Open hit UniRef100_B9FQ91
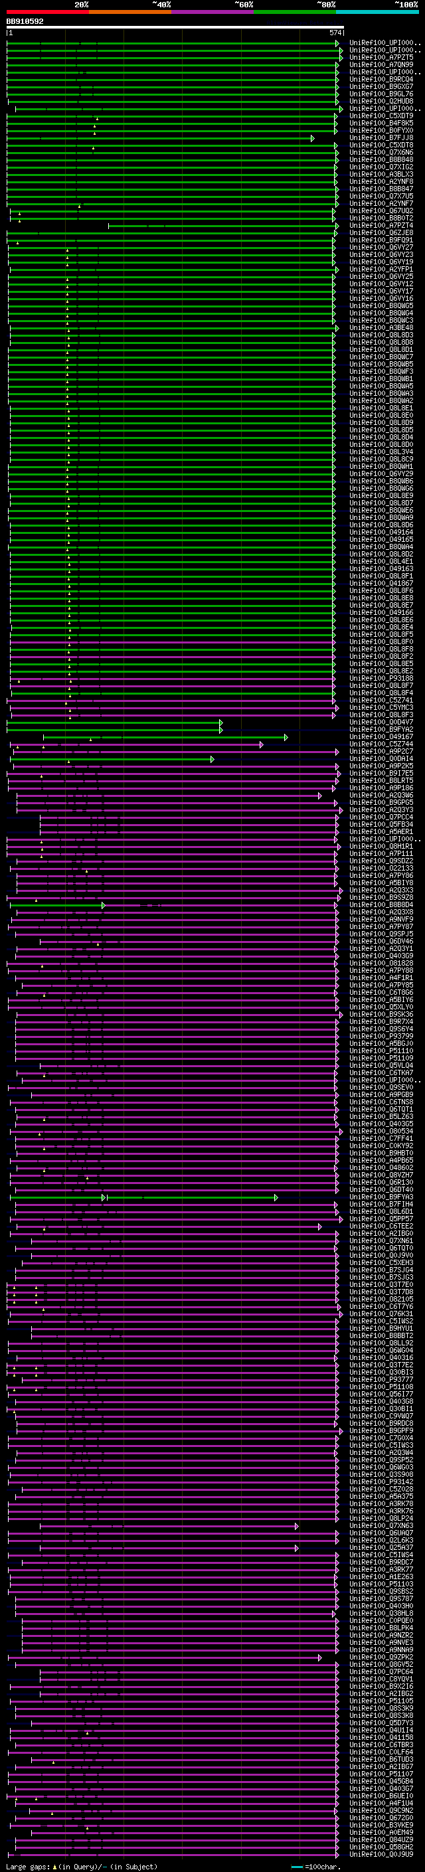Image resolution: width=425 pixels, height=1872 pixels. pyautogui.click(x=381, y=240)
